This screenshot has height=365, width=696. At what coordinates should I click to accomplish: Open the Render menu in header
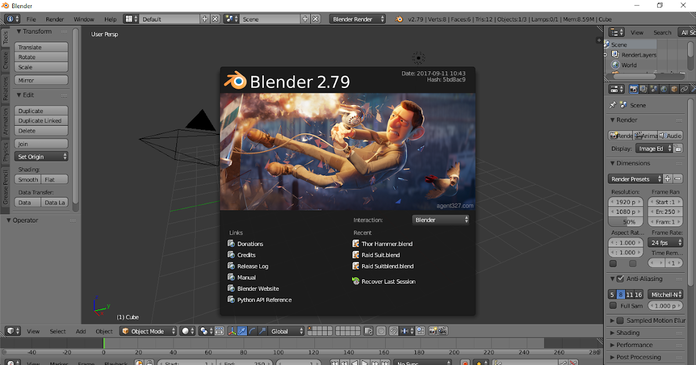click(55, 19)
